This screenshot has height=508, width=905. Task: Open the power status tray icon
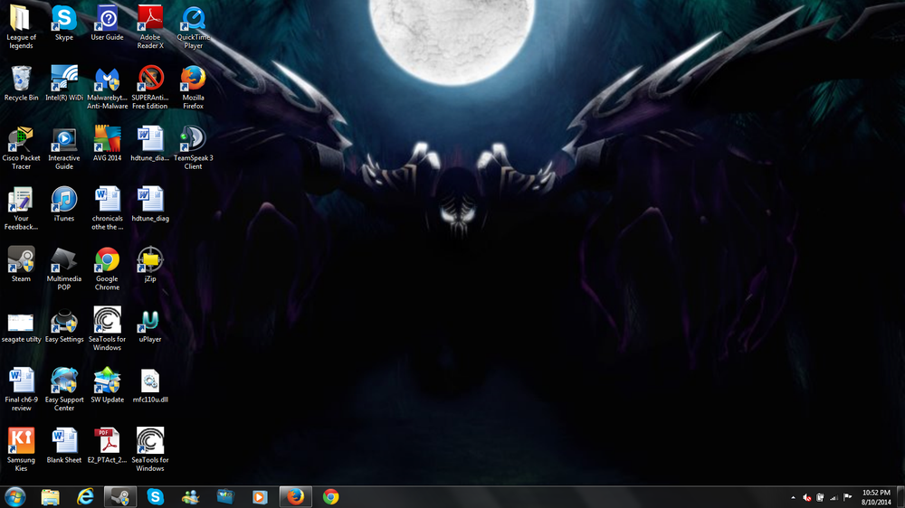[820, 498]
